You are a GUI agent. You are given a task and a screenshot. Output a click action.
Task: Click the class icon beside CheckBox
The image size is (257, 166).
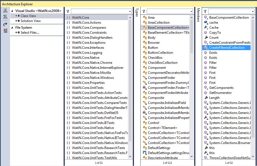pos(145,58)
